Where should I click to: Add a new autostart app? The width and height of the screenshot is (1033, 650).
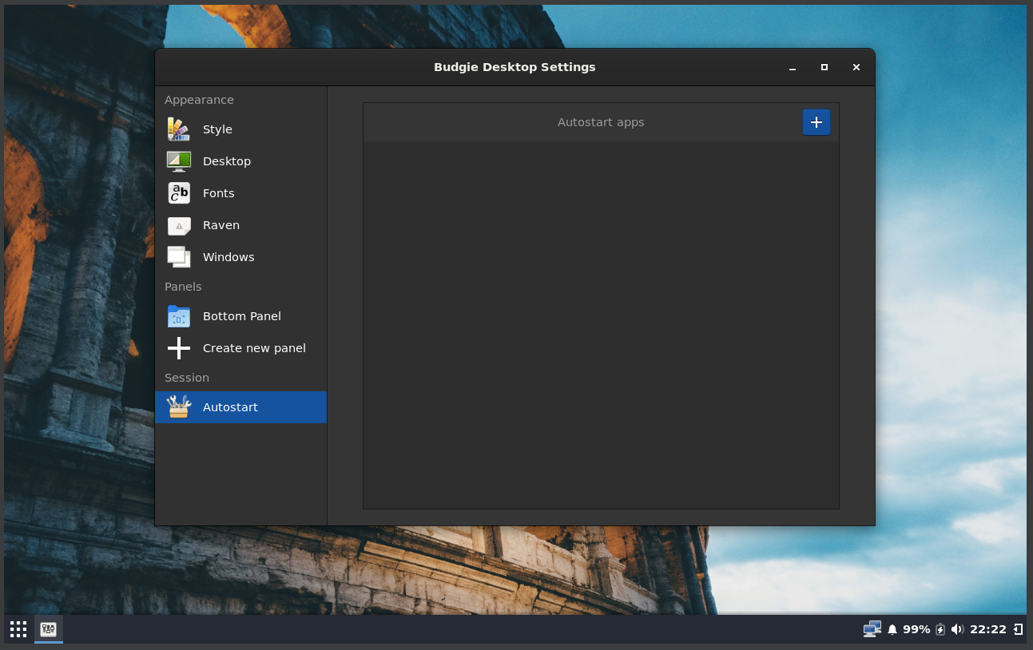(816, 122)
